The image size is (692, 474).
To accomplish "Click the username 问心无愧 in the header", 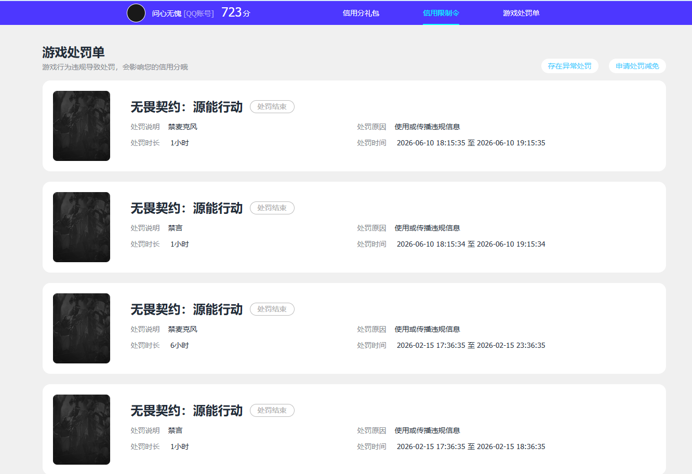I will coord(167,13).
